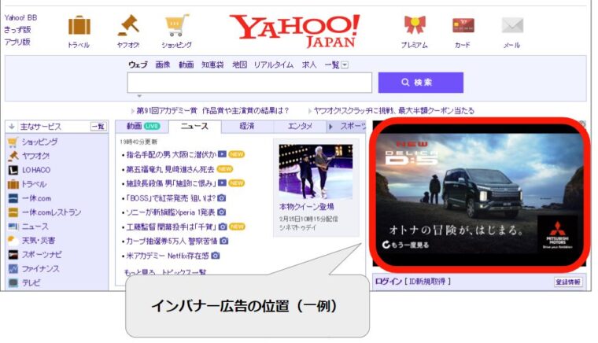Click the right arrow before スポーツ tab
The image size is (598, 343).
[332, 126]
